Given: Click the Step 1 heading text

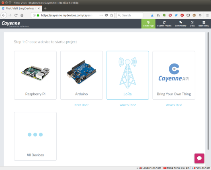Looking at the screenshot, I should coord(45,42).
